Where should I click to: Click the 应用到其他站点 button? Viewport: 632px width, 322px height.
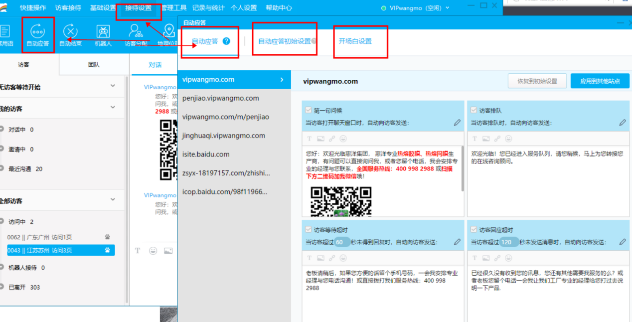[x=600, y=80]
